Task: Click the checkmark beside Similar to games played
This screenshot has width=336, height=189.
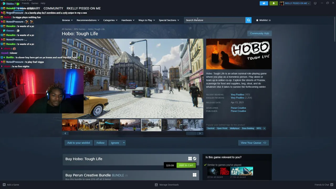Action: 205,165
